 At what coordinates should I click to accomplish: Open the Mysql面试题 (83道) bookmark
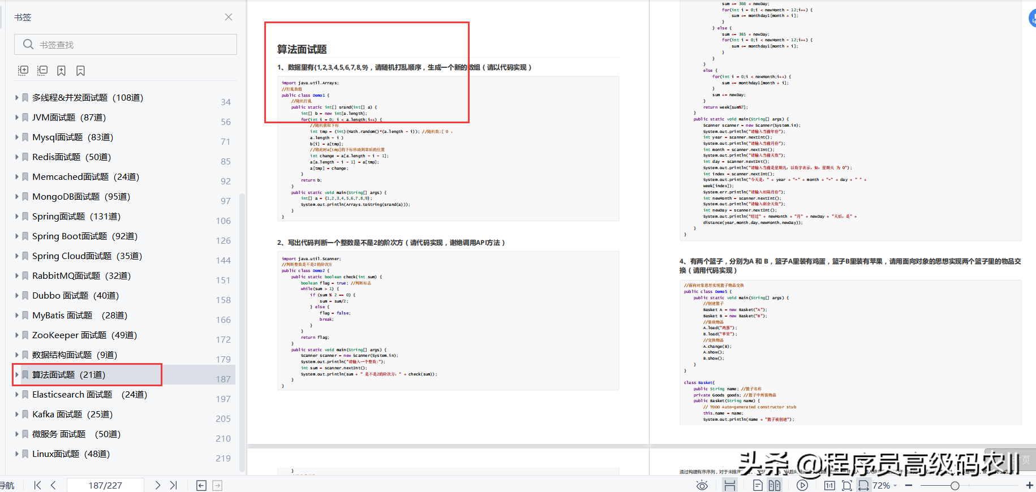[73, 137]
